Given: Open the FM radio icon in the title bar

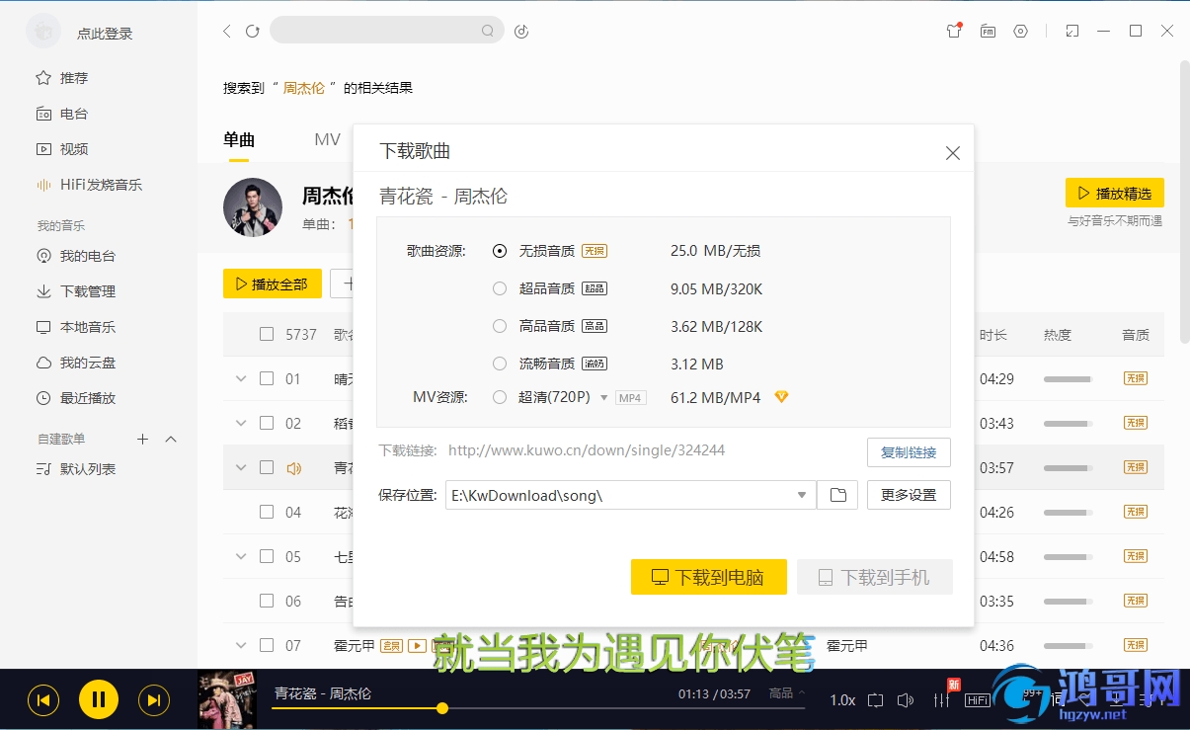Looking at the screenshot, I should (x=988, y=32).
